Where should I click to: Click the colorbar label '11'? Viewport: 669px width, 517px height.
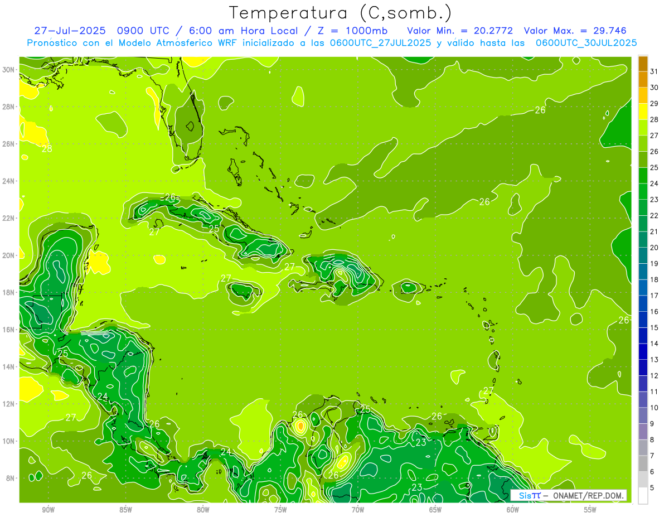pos(655,392)
